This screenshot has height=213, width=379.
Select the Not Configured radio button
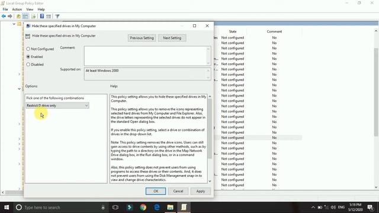(28, 49)
